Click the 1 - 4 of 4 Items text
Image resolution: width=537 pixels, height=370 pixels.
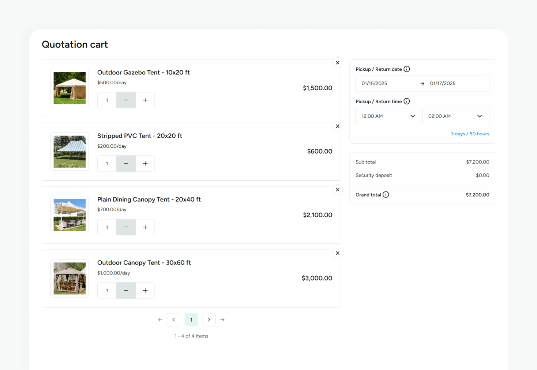click(191, 336)
